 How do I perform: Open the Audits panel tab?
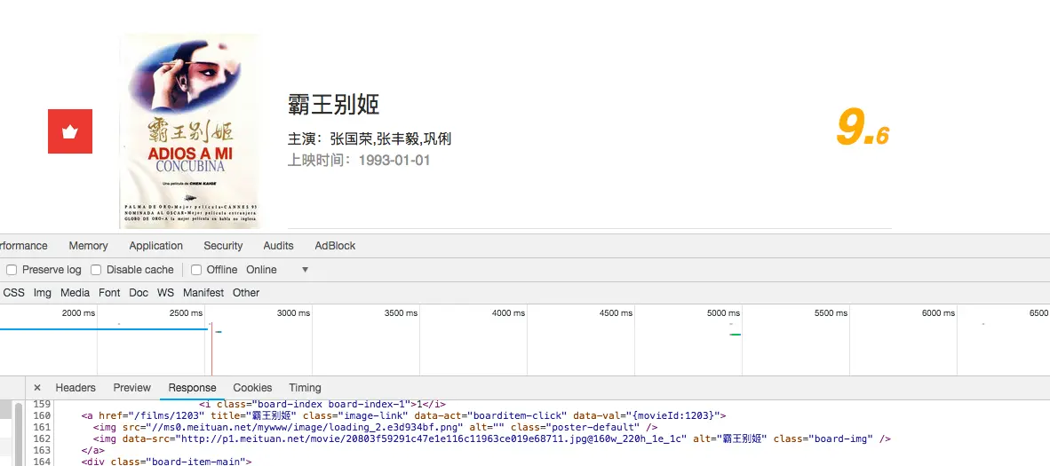(279, 246)
